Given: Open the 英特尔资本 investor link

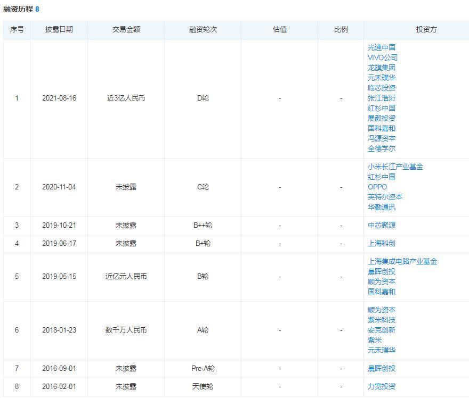Looking at the screenshot, I should [x=385, y=197].
